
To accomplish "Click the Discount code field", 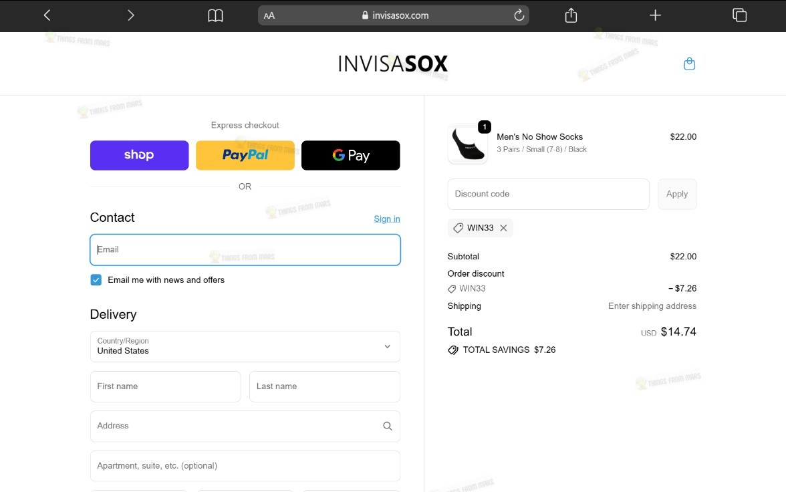I will coord(548,194).
